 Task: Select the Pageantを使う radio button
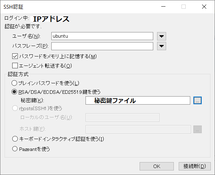14,149
